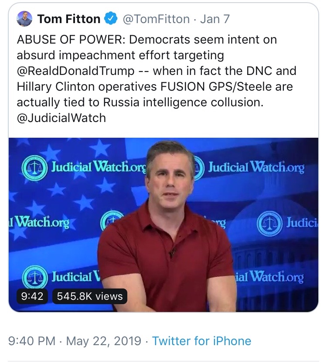Click the 9:42 video duration badge

[x=32, y=297]
